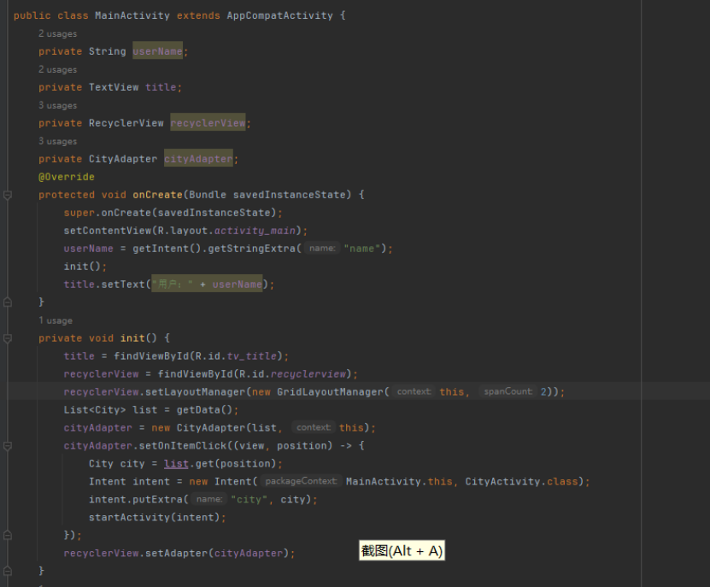Collapse the init() method in gutter
Screen dimensions: 710x587
(x=8, y=338)
